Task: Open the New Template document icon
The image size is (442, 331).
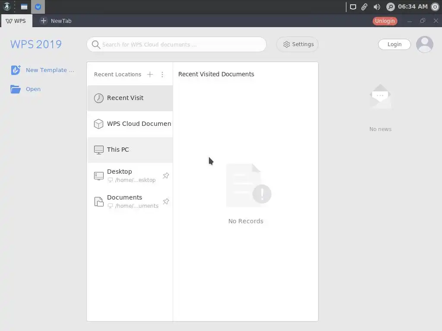Action: (16, 70)
